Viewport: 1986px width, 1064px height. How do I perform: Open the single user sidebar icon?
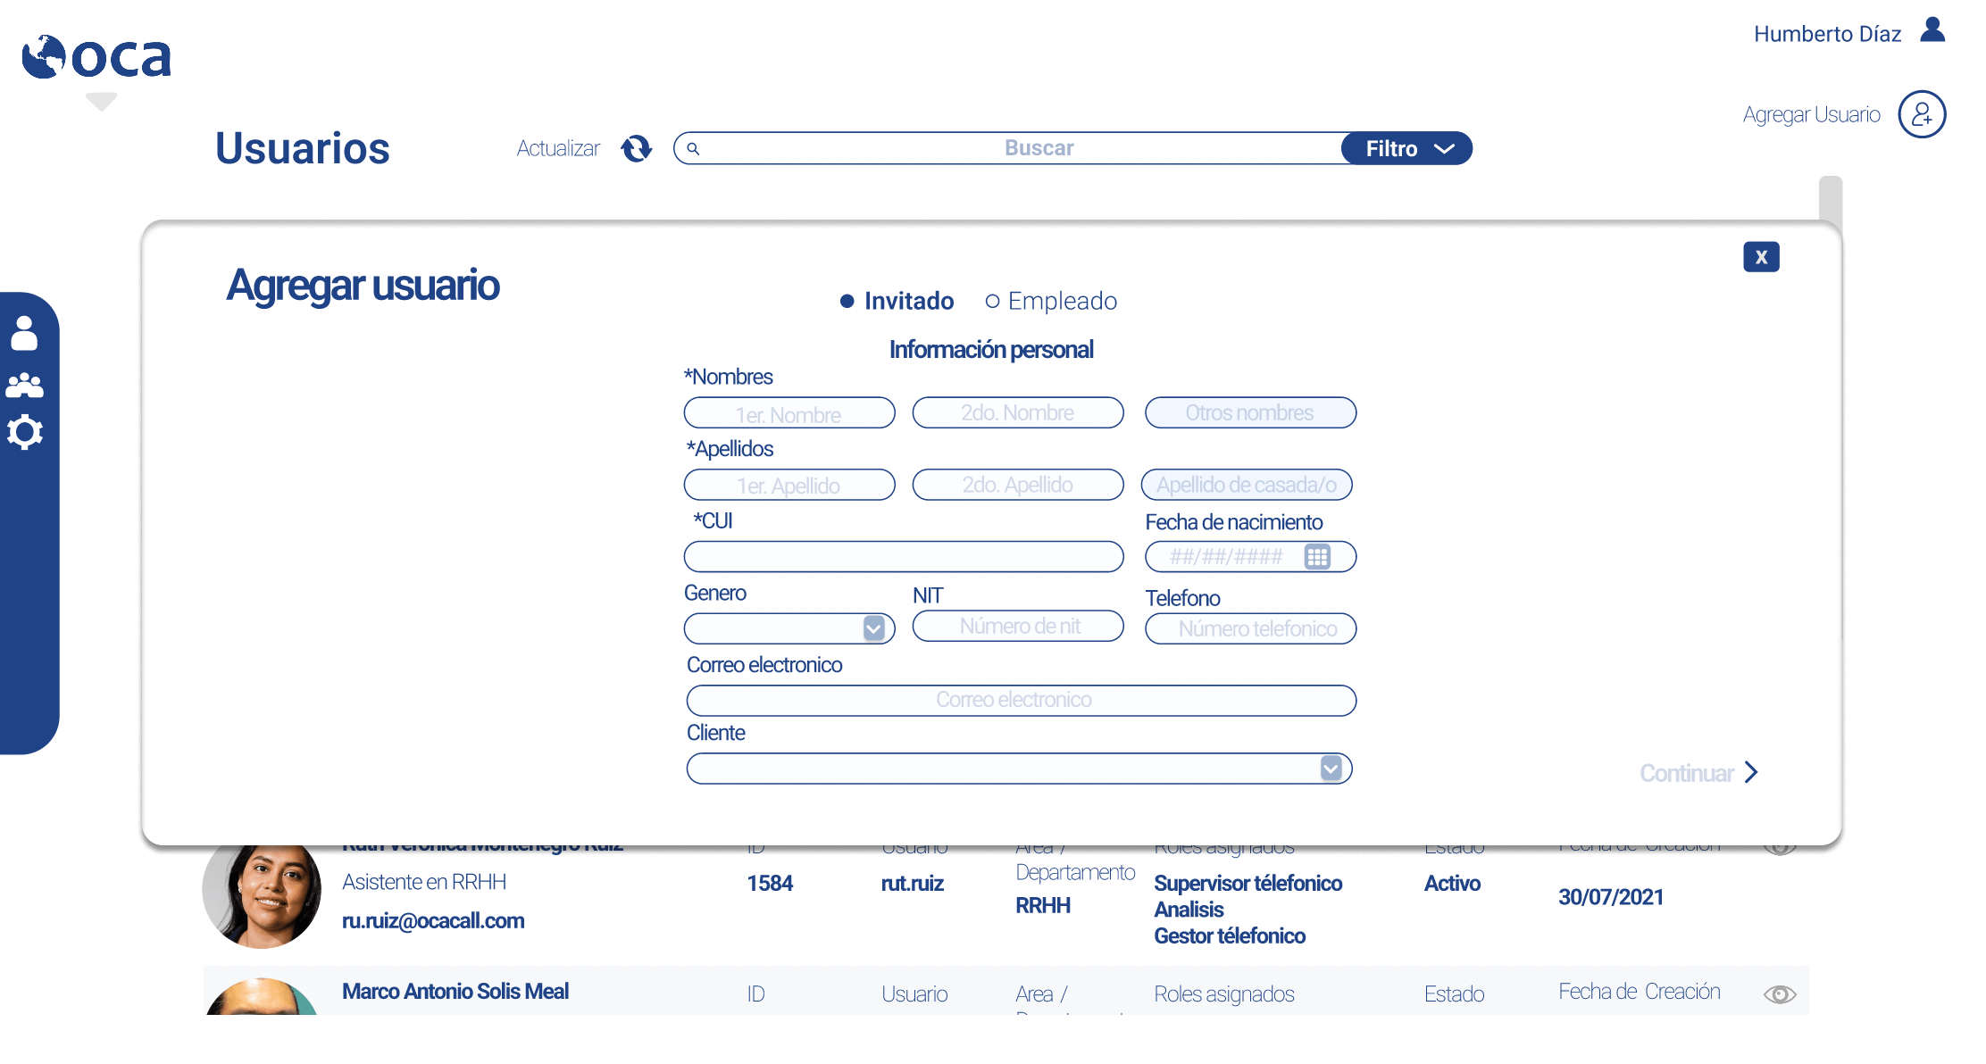click(24, 333)
